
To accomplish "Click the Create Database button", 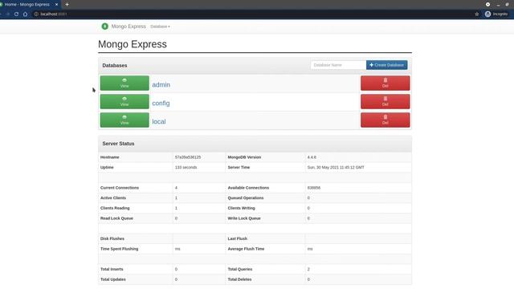I will point(387,65).
